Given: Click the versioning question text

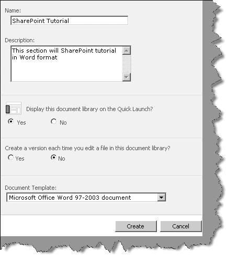Looking at the screenshot, I should pos(87,148).
